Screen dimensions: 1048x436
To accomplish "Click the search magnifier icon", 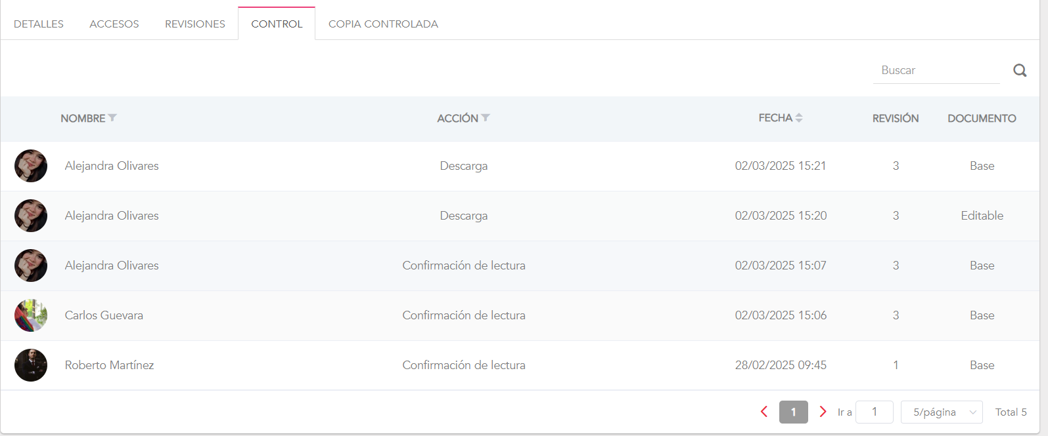I will [x=1020, y=70].
